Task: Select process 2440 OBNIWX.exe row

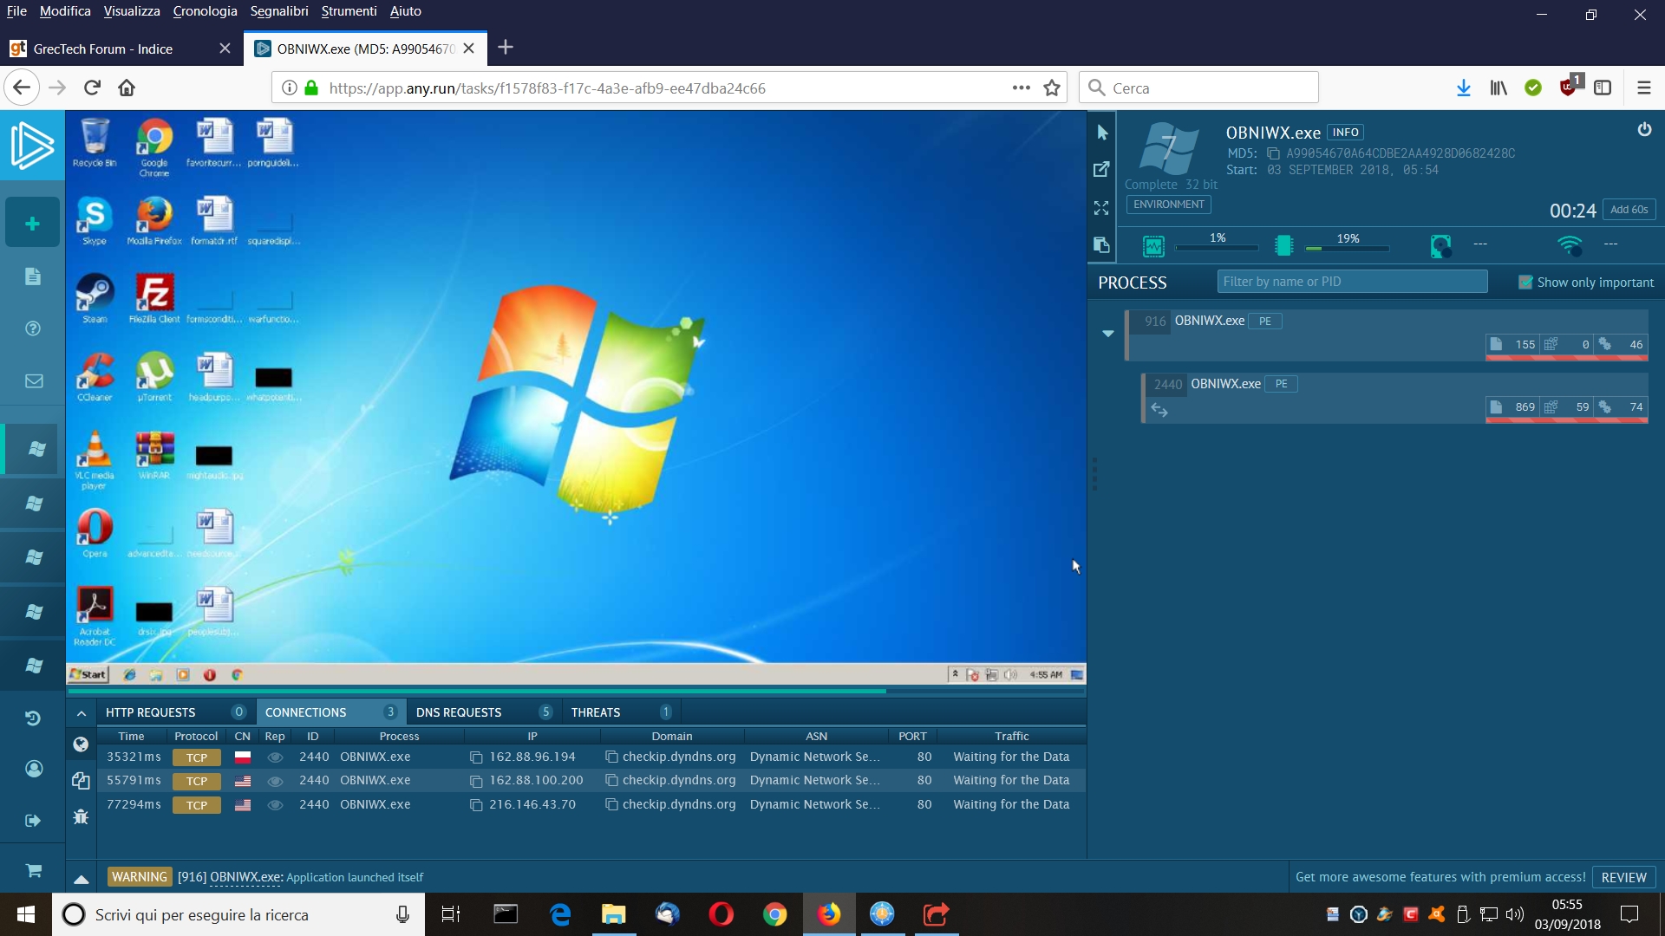Action: point(1394,398)
